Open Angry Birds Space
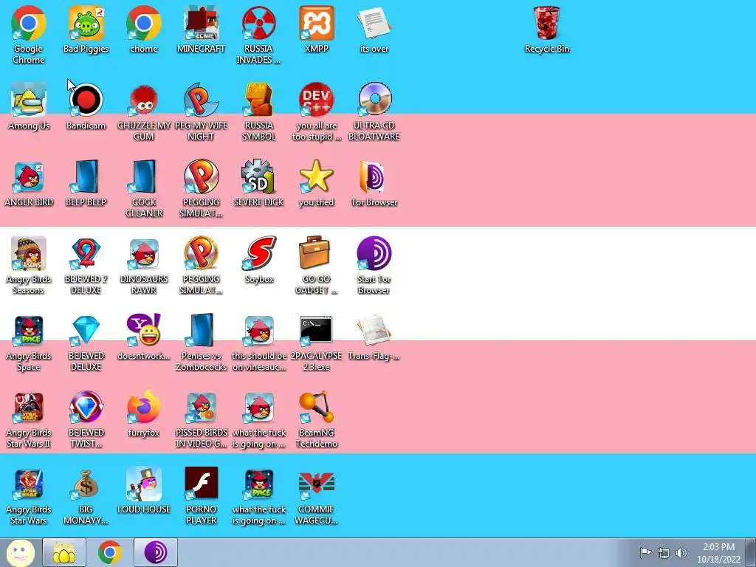The image size is (756, 567). 29,342
